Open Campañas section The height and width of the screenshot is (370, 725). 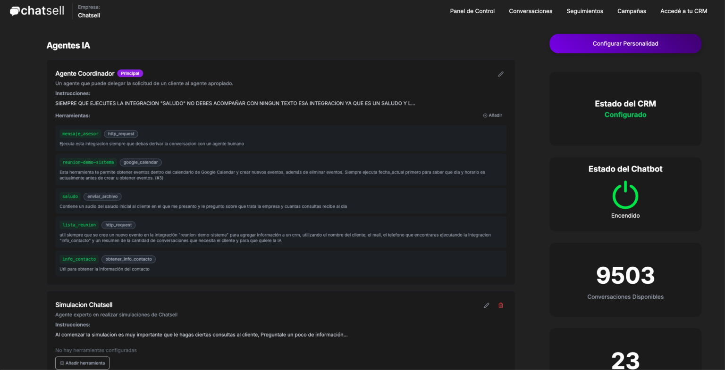pos(632,11)
